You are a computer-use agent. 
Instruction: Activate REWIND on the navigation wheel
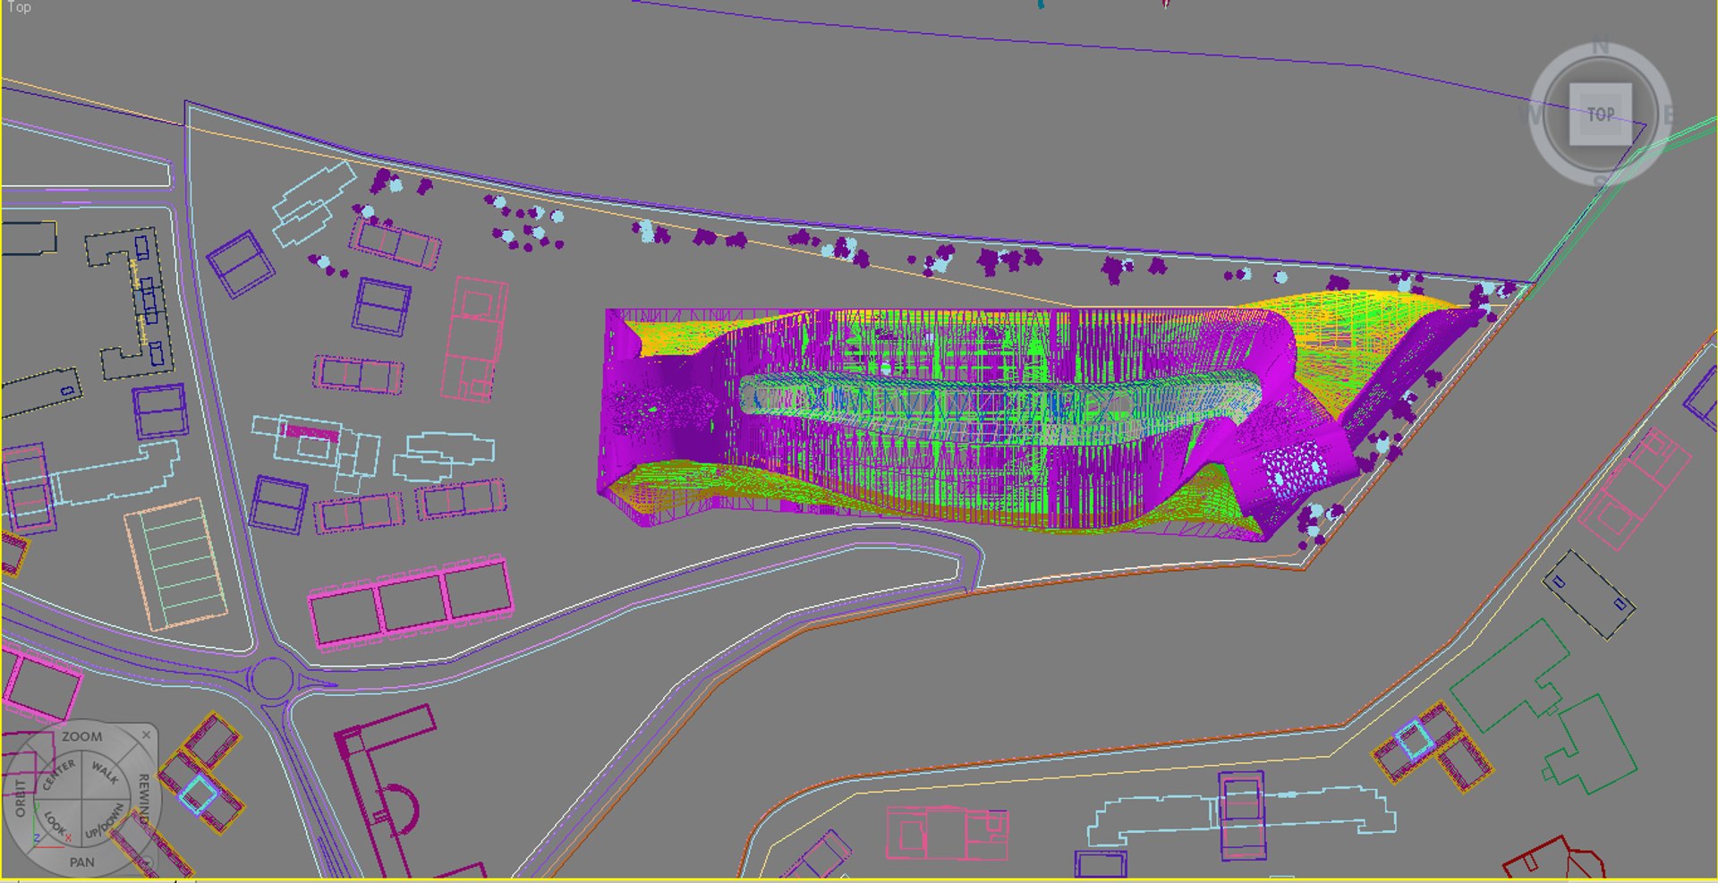(143, 799)
